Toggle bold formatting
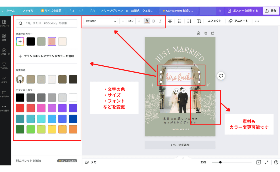The width and height of the screenshot is (280, 172). [x=153, y=21]
